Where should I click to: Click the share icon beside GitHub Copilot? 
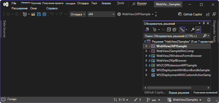pyautogui.click(x=208, y=14)
